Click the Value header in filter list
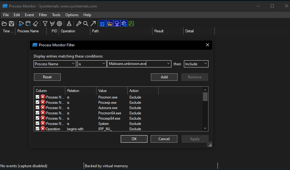This screenshot has height=170, width=290. pos(112,91)
